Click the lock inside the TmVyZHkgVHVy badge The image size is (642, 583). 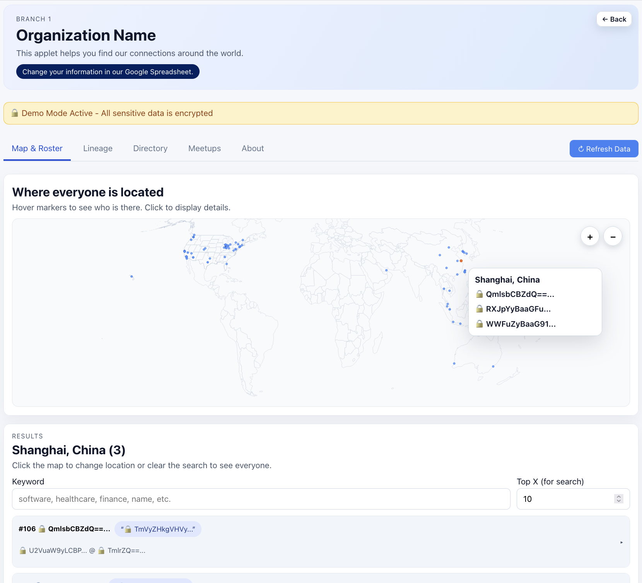pos(128,529)
